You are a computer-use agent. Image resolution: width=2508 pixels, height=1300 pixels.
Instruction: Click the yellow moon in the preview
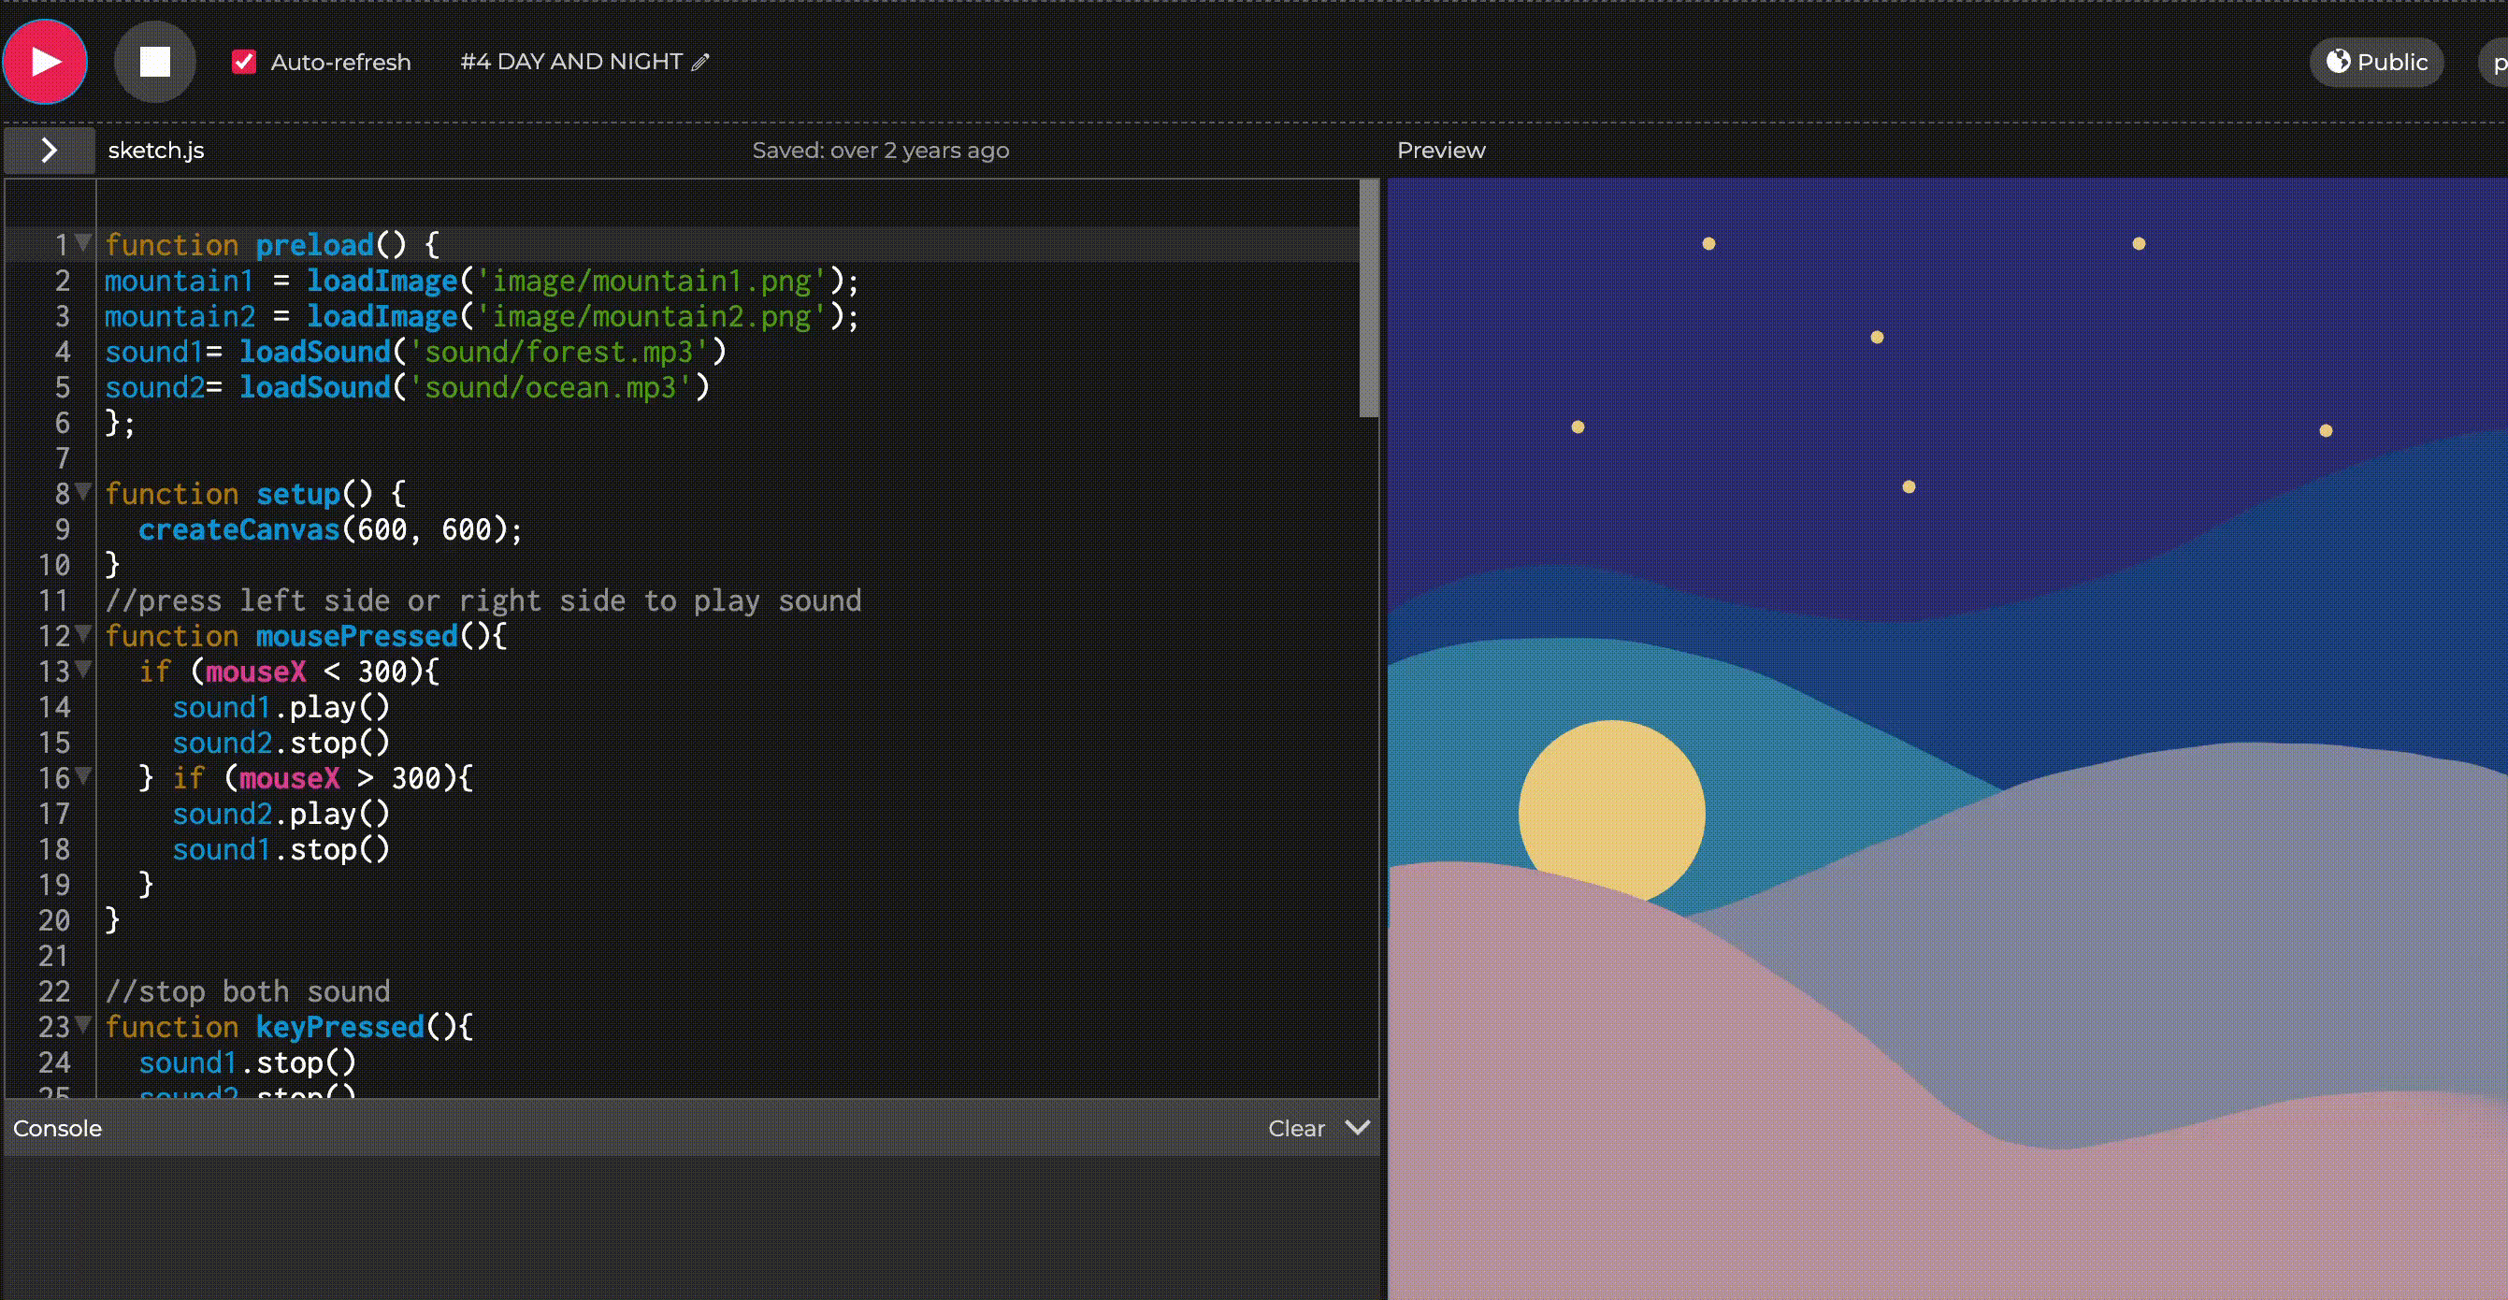click(x=1610, y=803)
